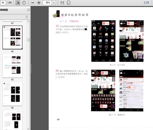
Task: Click the thumbnail scrollbar down arrow
Action: [x=28, y=128]
